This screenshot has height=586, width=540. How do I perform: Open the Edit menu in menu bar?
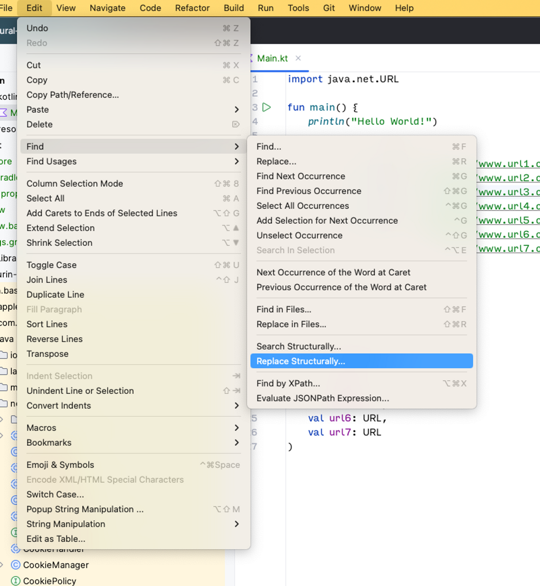(x=34, y=8)
